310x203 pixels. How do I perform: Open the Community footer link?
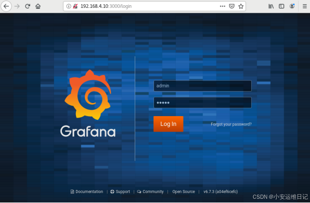(x=150, y=192)
